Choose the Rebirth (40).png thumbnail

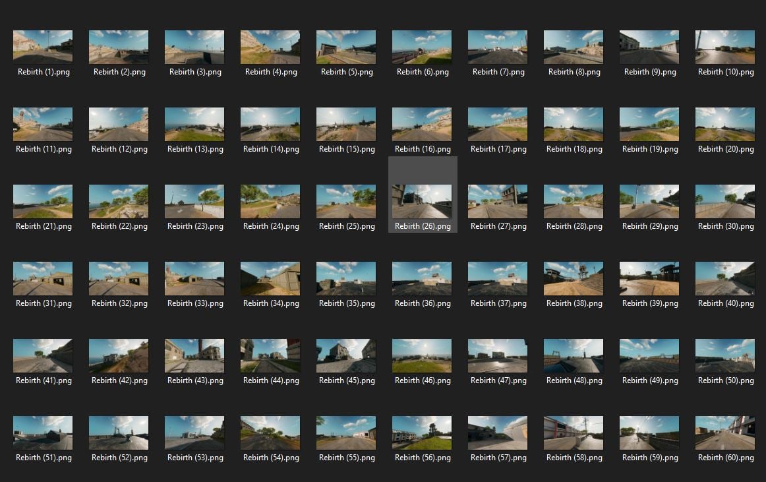725,279
